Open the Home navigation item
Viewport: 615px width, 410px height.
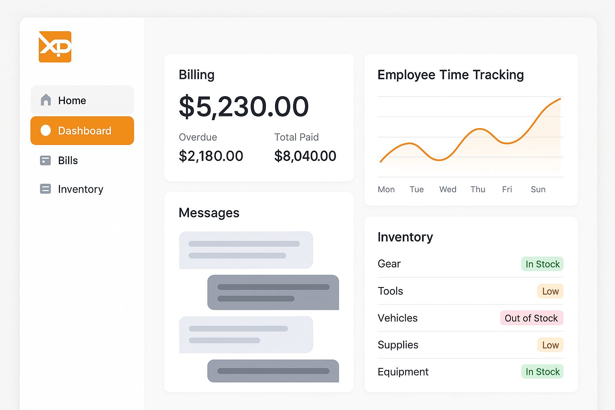pyautogui.click(x=72, y=100)
